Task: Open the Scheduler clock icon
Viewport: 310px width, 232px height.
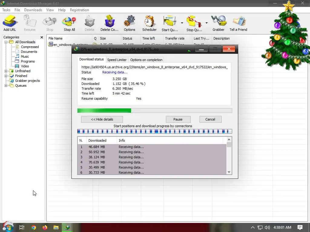Action: pos(149,23)
